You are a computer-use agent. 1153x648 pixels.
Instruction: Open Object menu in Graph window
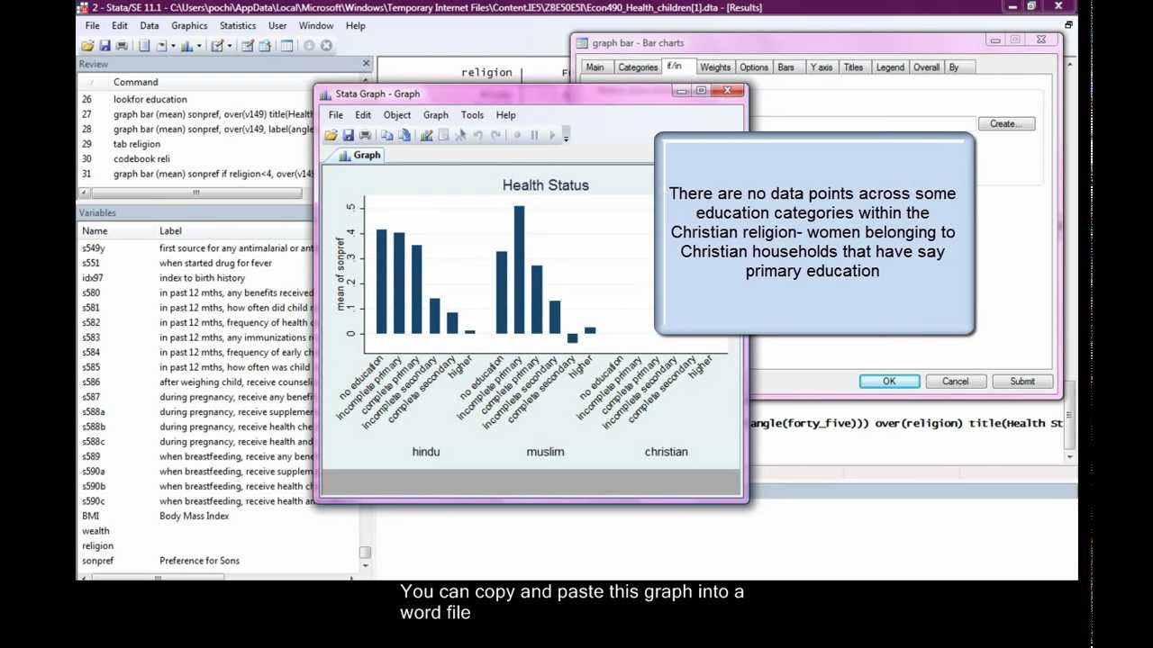[x=397, y=115]
